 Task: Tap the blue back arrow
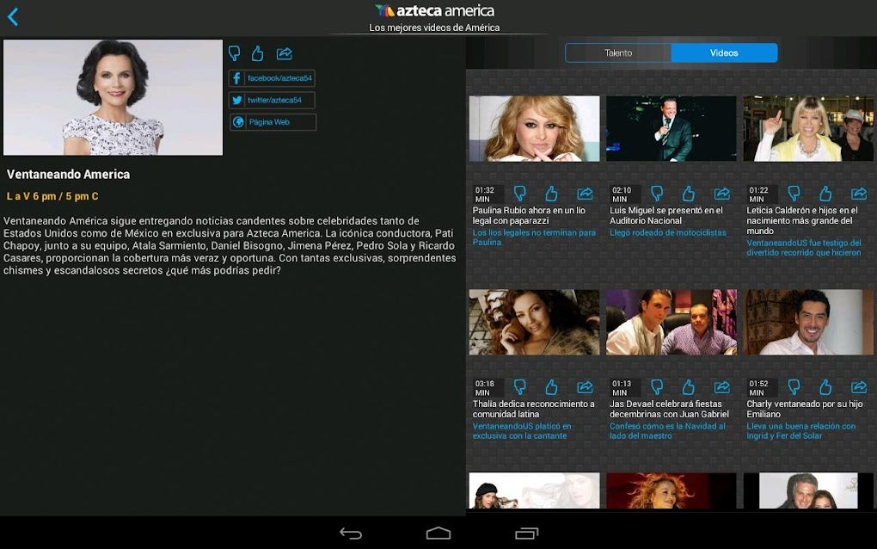pyautogui.click(x=13, y=17)
